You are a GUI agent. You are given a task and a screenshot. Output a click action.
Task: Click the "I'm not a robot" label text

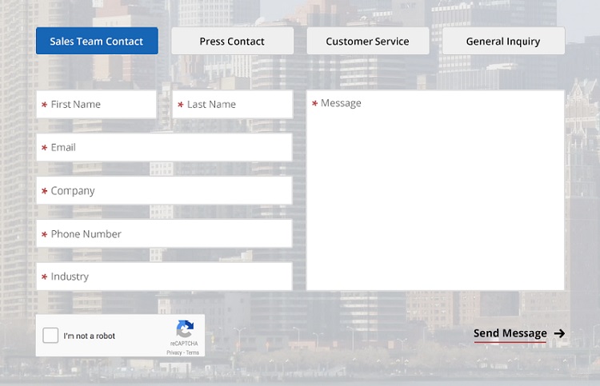[x=90, y=336]
